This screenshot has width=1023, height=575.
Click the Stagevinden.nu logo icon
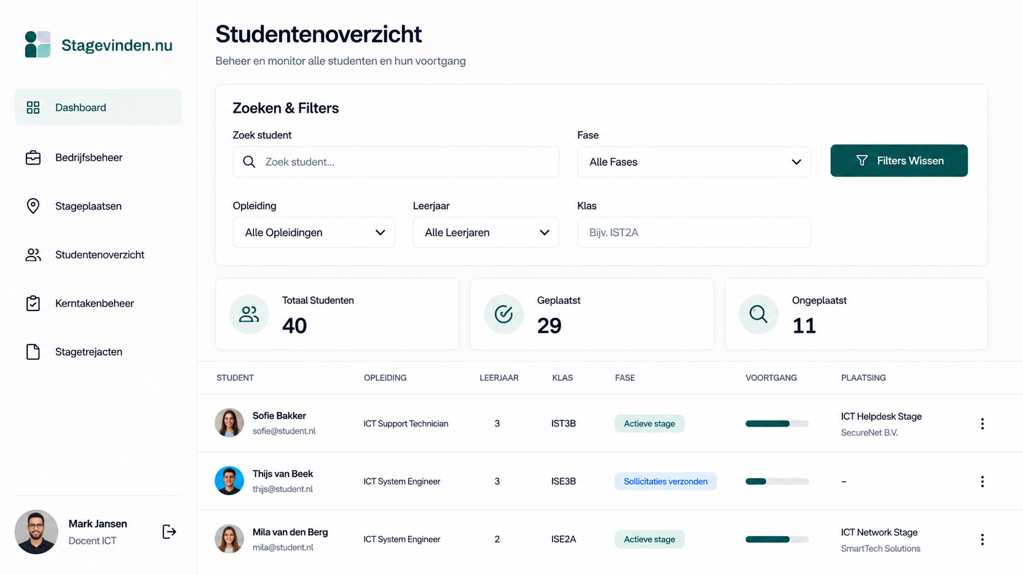(37, 45)
